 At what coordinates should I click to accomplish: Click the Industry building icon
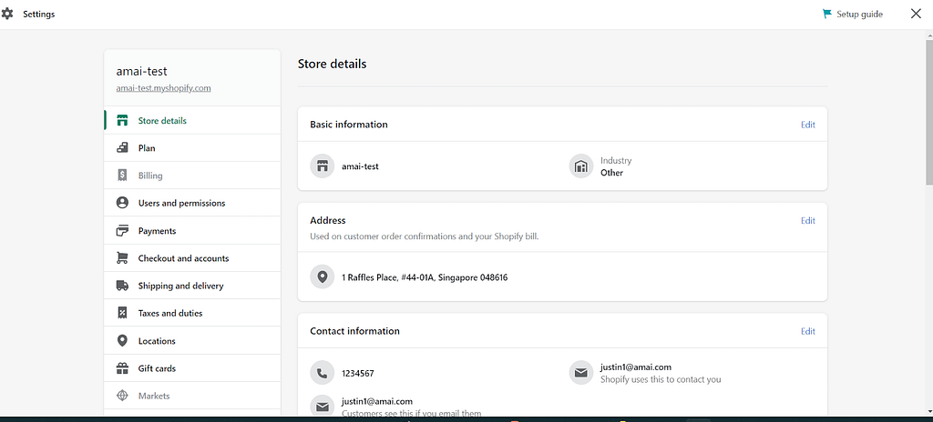[581, 166]
